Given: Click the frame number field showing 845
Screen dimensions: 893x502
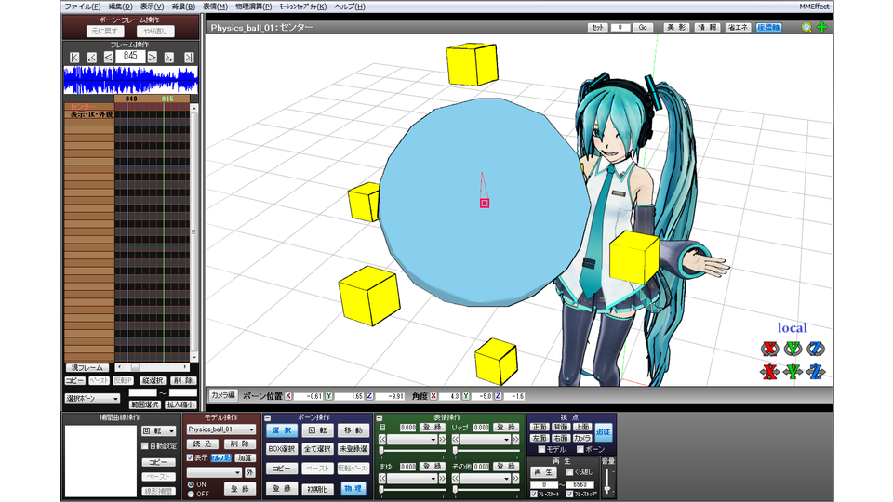Looking at the screenshot, I should point(130,56).
